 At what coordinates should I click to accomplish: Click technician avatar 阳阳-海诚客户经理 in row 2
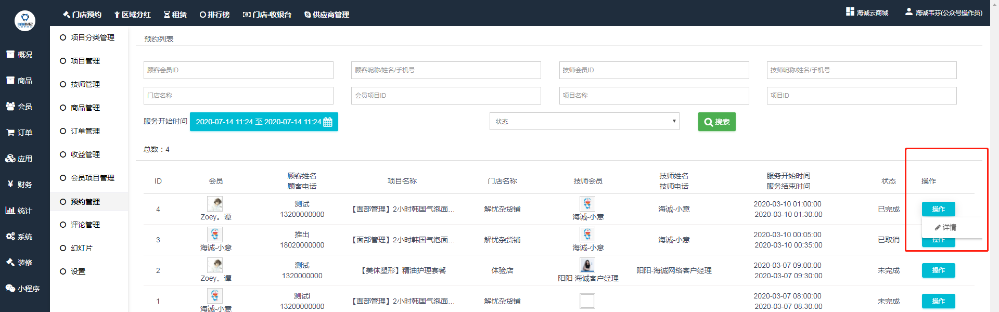[x=587, y=265]
